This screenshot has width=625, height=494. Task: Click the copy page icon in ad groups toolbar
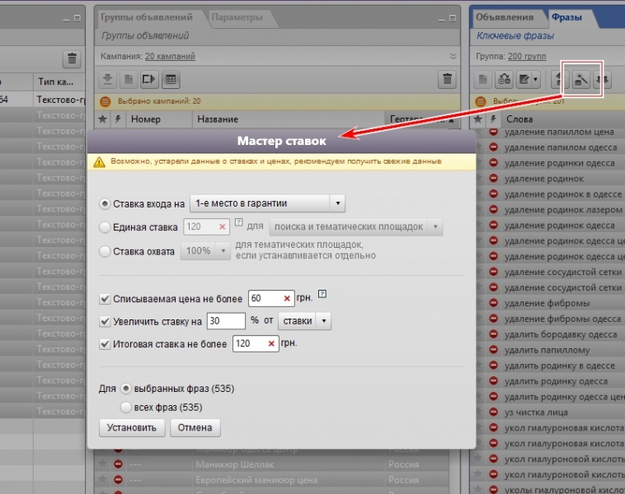pyautogui.click(x=129, y=79)
